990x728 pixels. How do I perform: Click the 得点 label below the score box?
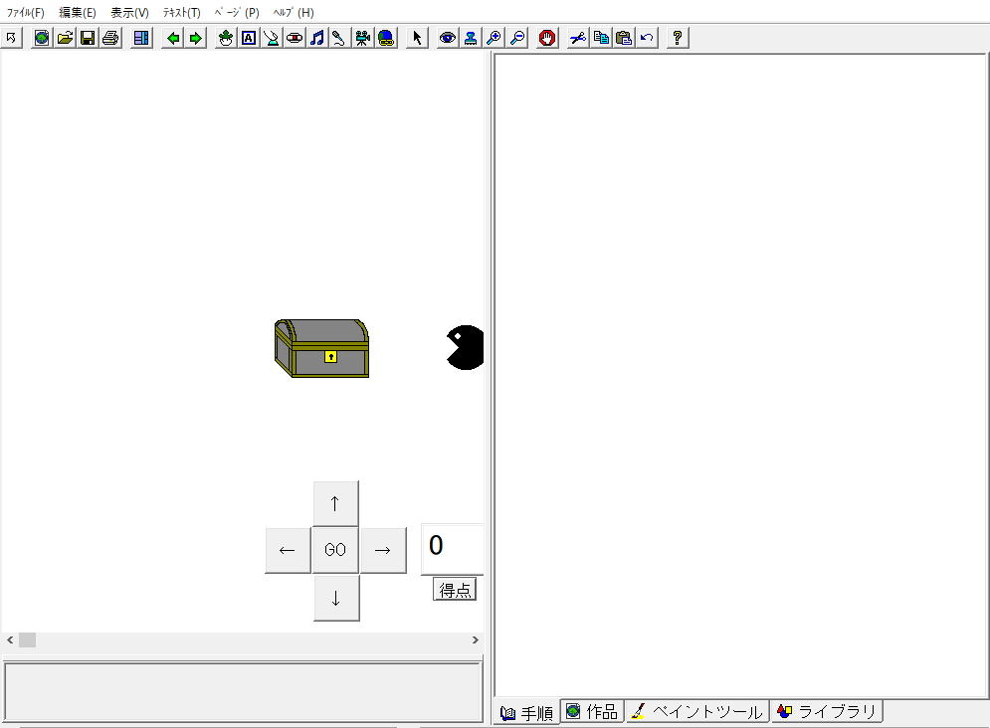pos(455,590)
